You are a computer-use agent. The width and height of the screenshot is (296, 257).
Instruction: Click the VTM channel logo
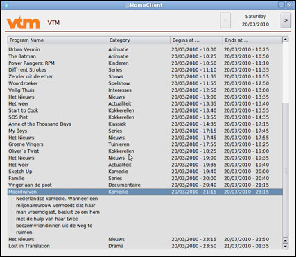click(x=23, y=23)
